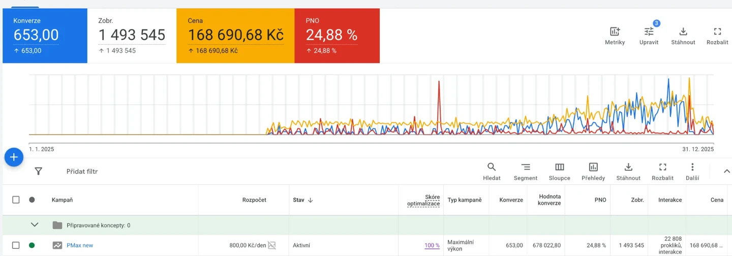
Task: Open the 100 % optimization score link
Action: tap(432, 245)
